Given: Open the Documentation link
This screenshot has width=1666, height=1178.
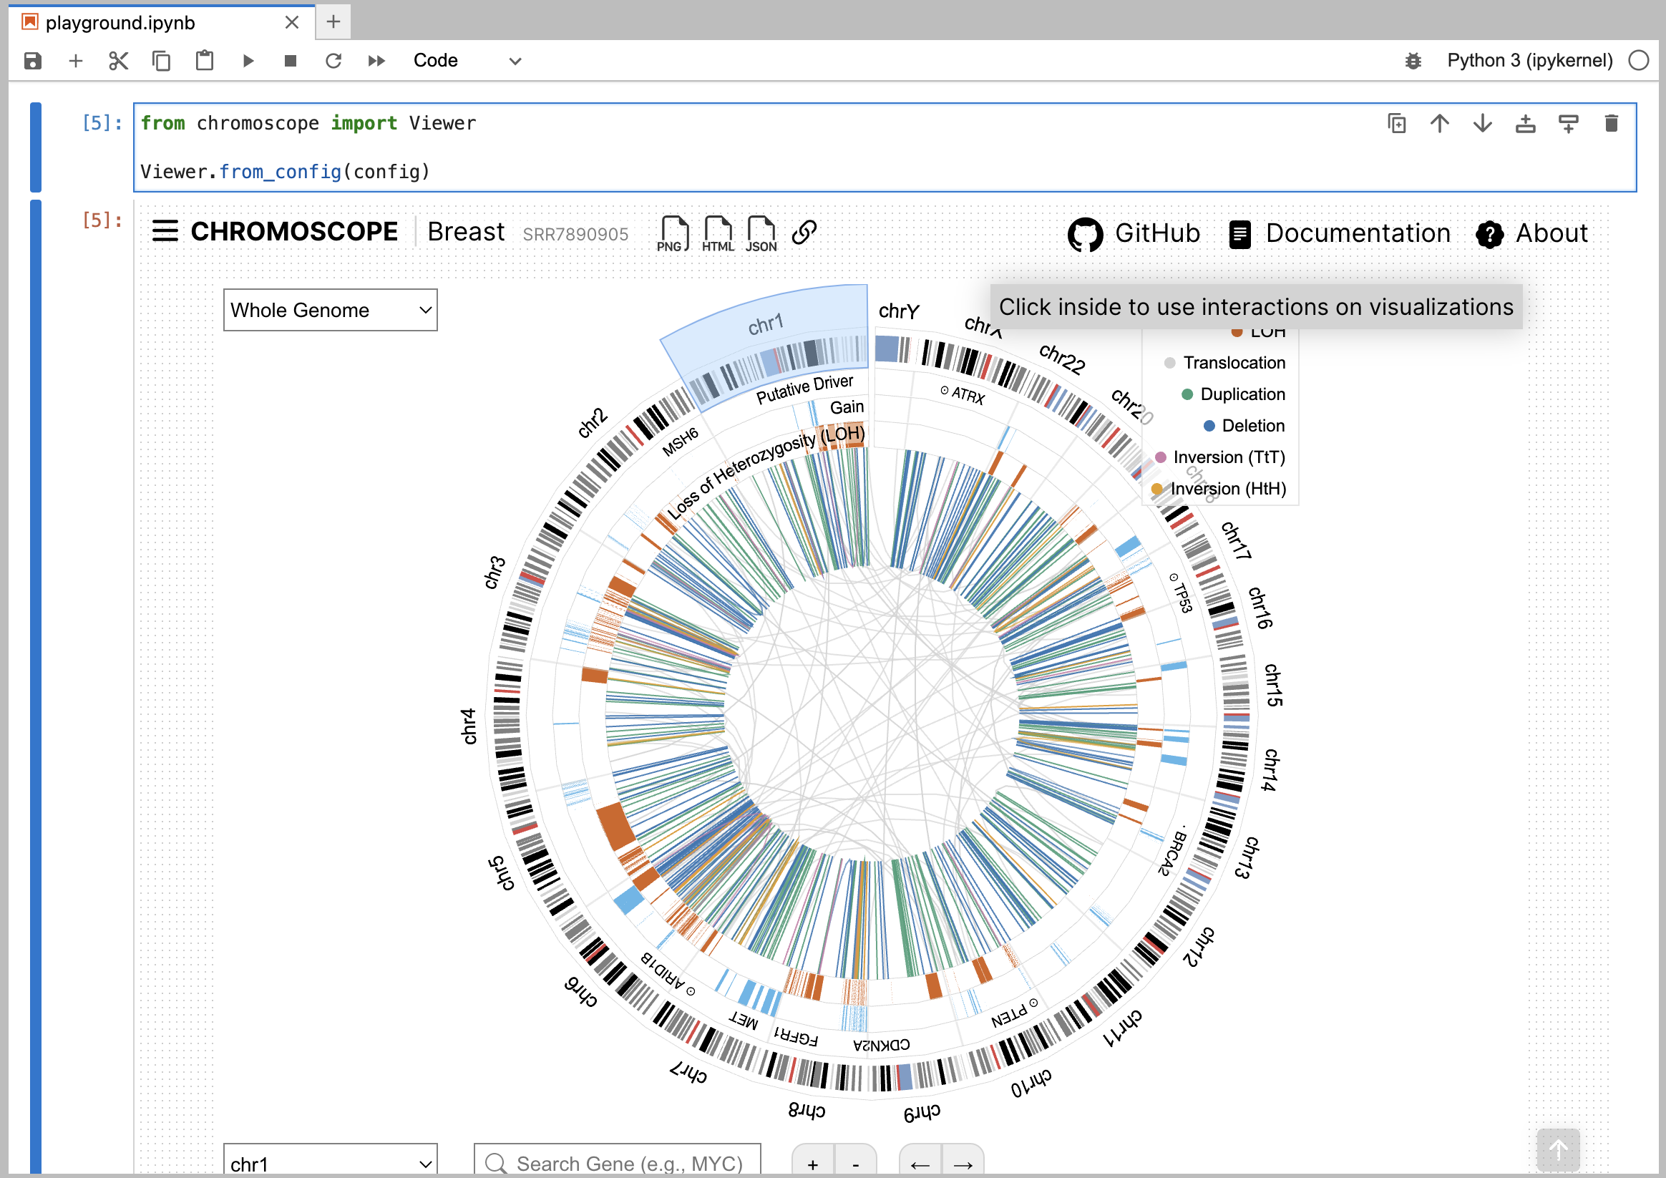Looking at the screenshot, I should pyautogui.click(x=1340, y=234).
